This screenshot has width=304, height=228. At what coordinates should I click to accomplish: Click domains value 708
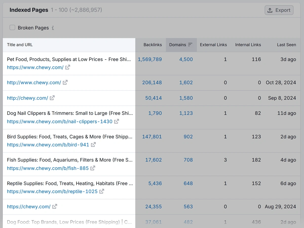(188, 160)
